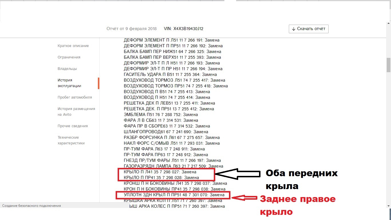Click the row ВОЗДУХОВОД ТОРМОЗ Л51
Viewport: 391px width, 220px height.
[174, 80]
